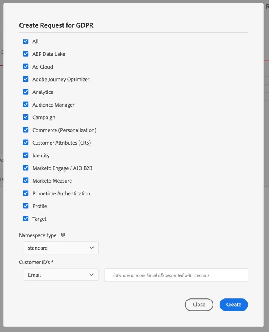Viewport: 269px width, 332px height.
Task: Uncheck Adobe Journey Optimizer
Action: coord(26,79)
